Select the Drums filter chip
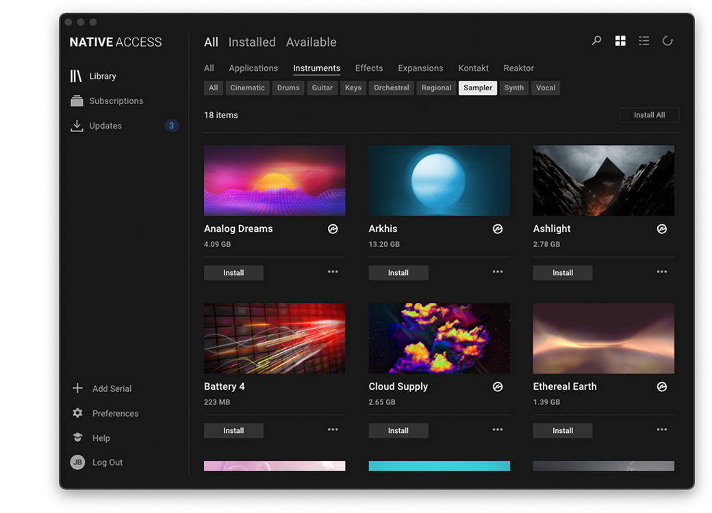This screenshot has height=513, width=712. click(x=288, y=88)
